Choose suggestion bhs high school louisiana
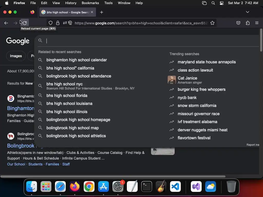 pyautogui.click(x=69, y=104)
